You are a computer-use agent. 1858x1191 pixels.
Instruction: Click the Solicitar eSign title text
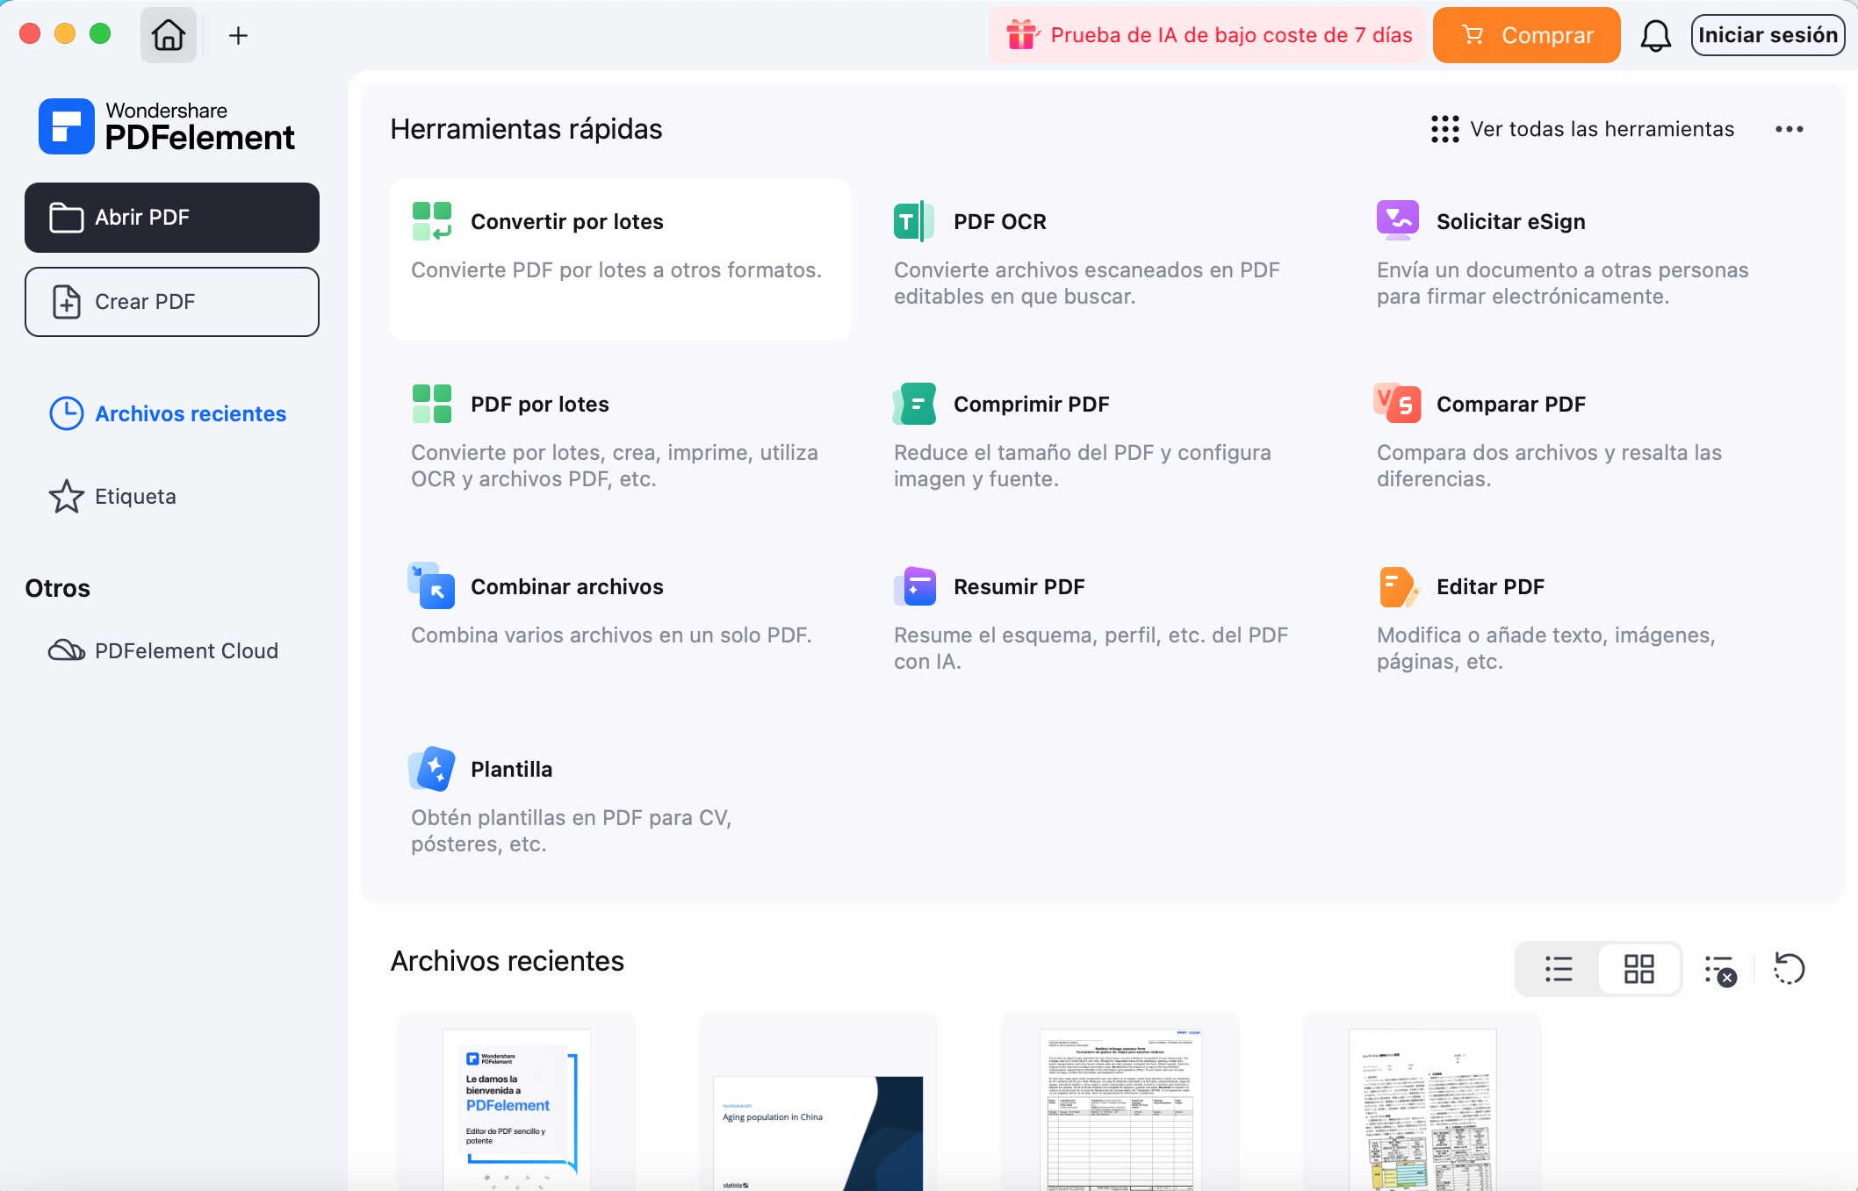[x=1511, y=221]
